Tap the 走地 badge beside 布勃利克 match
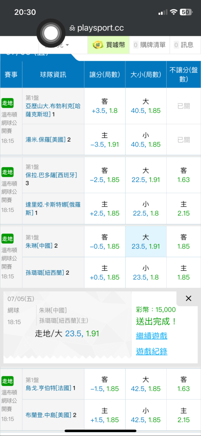 point(7,103)
